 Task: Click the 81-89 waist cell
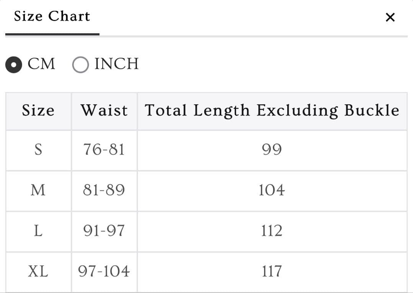pos(104,190)
